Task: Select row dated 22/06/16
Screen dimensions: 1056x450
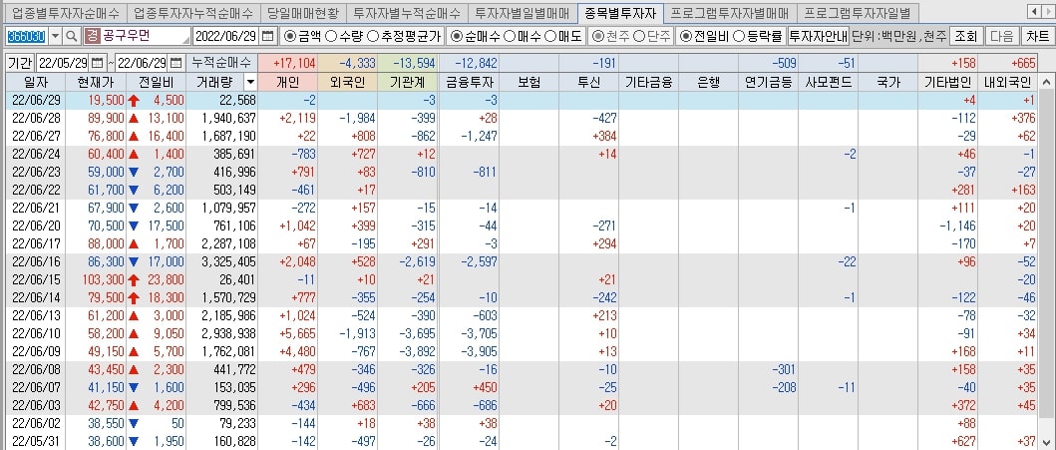Action: pos(522,260)
